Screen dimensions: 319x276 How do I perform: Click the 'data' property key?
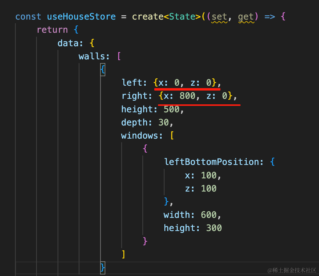[68, 43]
